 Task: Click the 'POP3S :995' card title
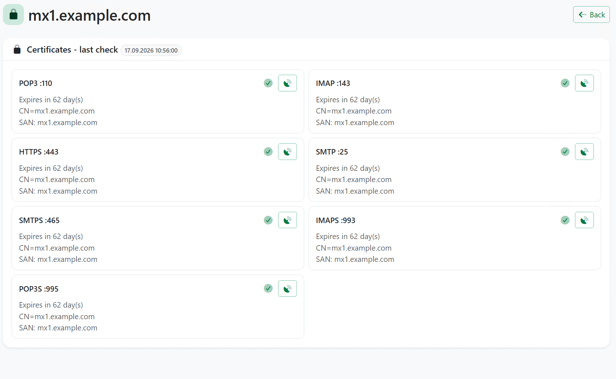(39, 289)
